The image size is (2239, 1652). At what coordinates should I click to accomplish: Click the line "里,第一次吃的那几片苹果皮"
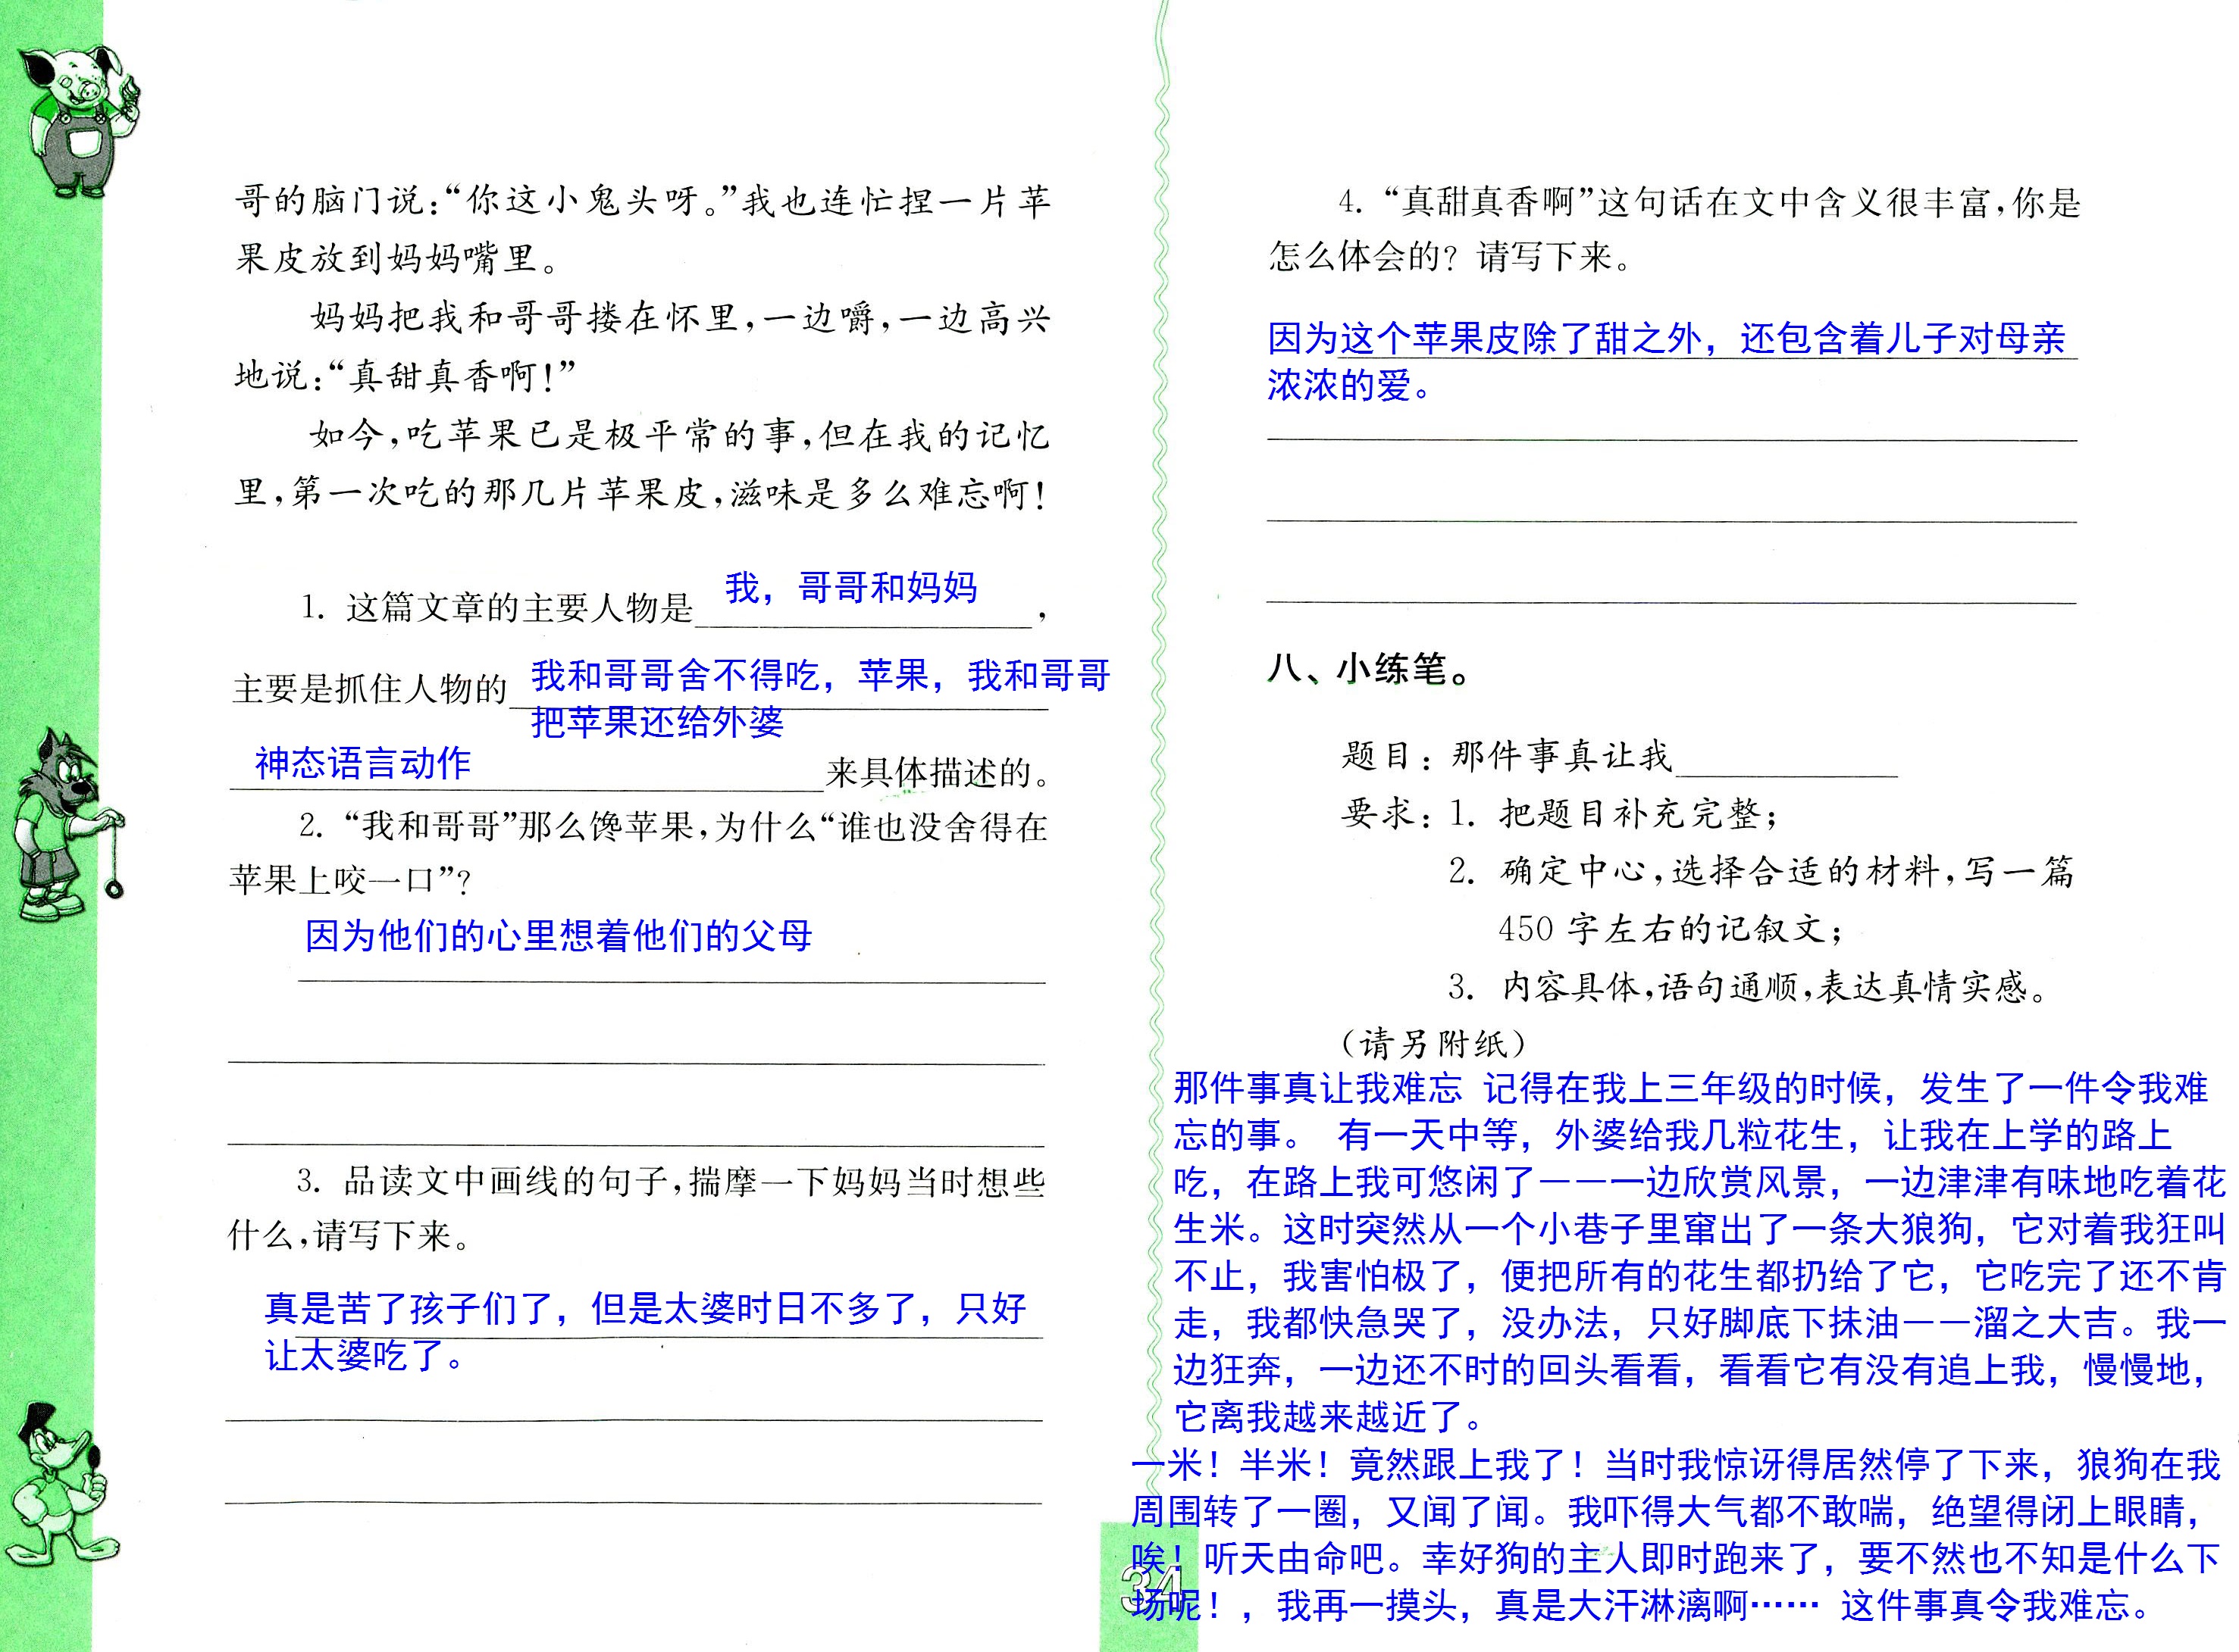tap(641, 493)
